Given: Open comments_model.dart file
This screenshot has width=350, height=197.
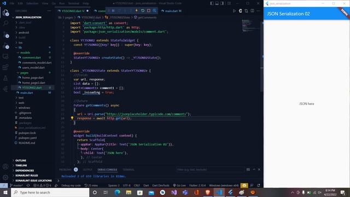Looking at the screenshot, I should (37, 62).
